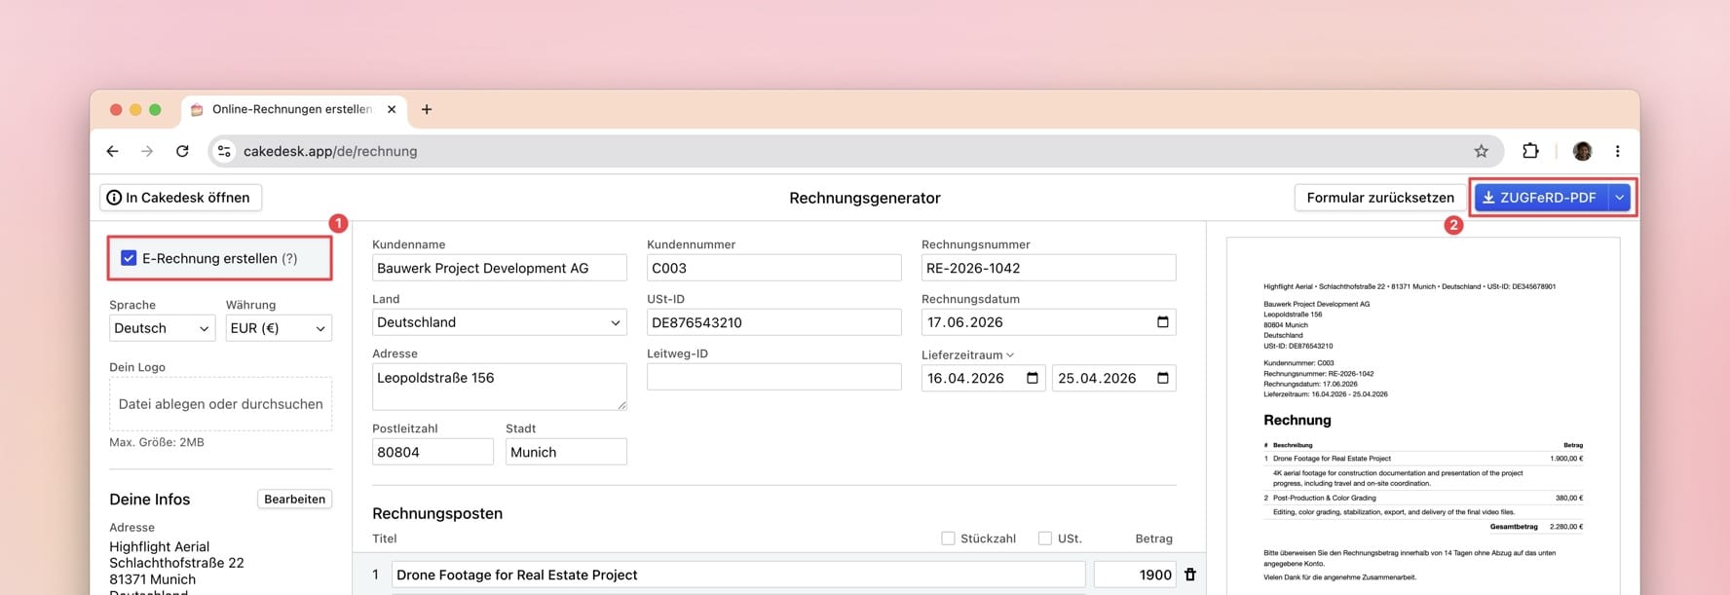Open the Währung dropdown

click(x=279, y=328)
